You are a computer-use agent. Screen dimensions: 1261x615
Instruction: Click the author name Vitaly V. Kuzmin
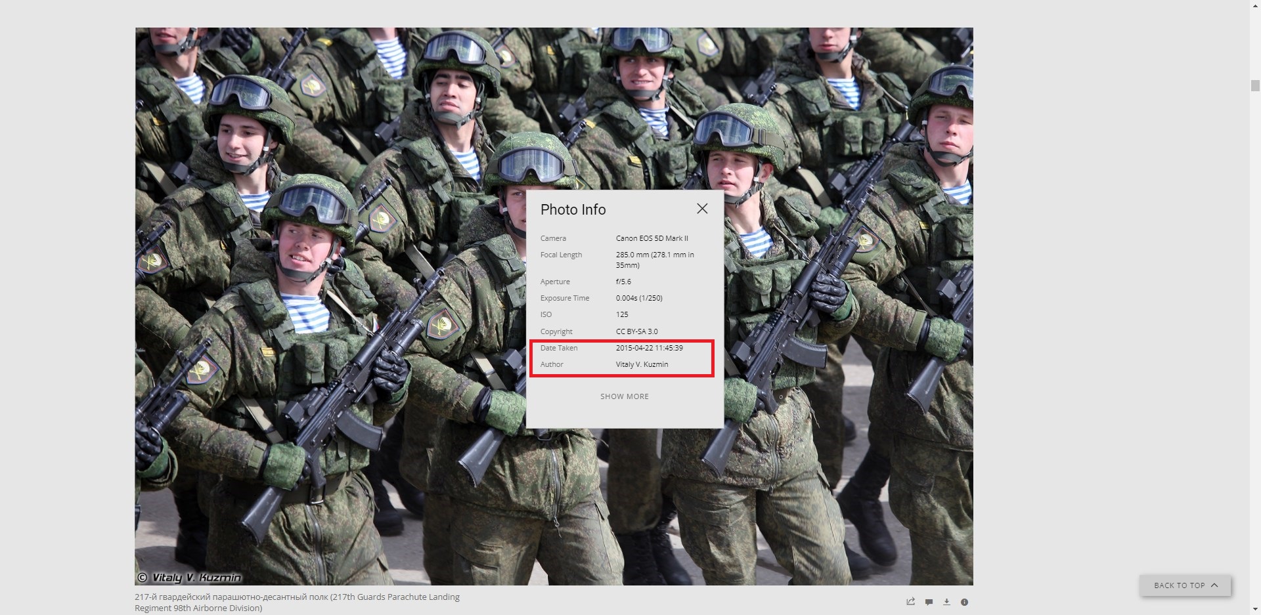(x=642, y=364)
